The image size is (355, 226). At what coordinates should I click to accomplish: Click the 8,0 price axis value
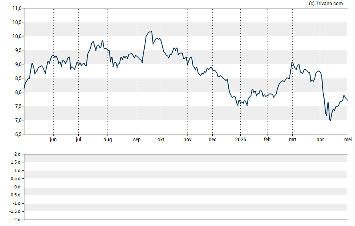click(18, 92)
